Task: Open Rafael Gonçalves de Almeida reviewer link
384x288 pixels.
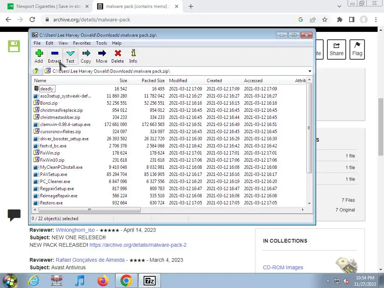Action: click(90, 260)
